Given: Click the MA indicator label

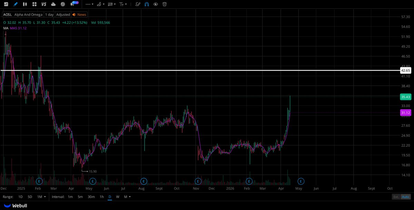Looking at the screenshot, I should [x=6, y=28].
